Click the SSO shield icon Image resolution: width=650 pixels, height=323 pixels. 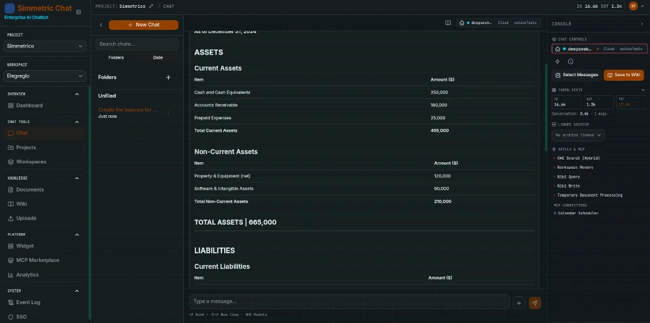[x=11, y=316]
